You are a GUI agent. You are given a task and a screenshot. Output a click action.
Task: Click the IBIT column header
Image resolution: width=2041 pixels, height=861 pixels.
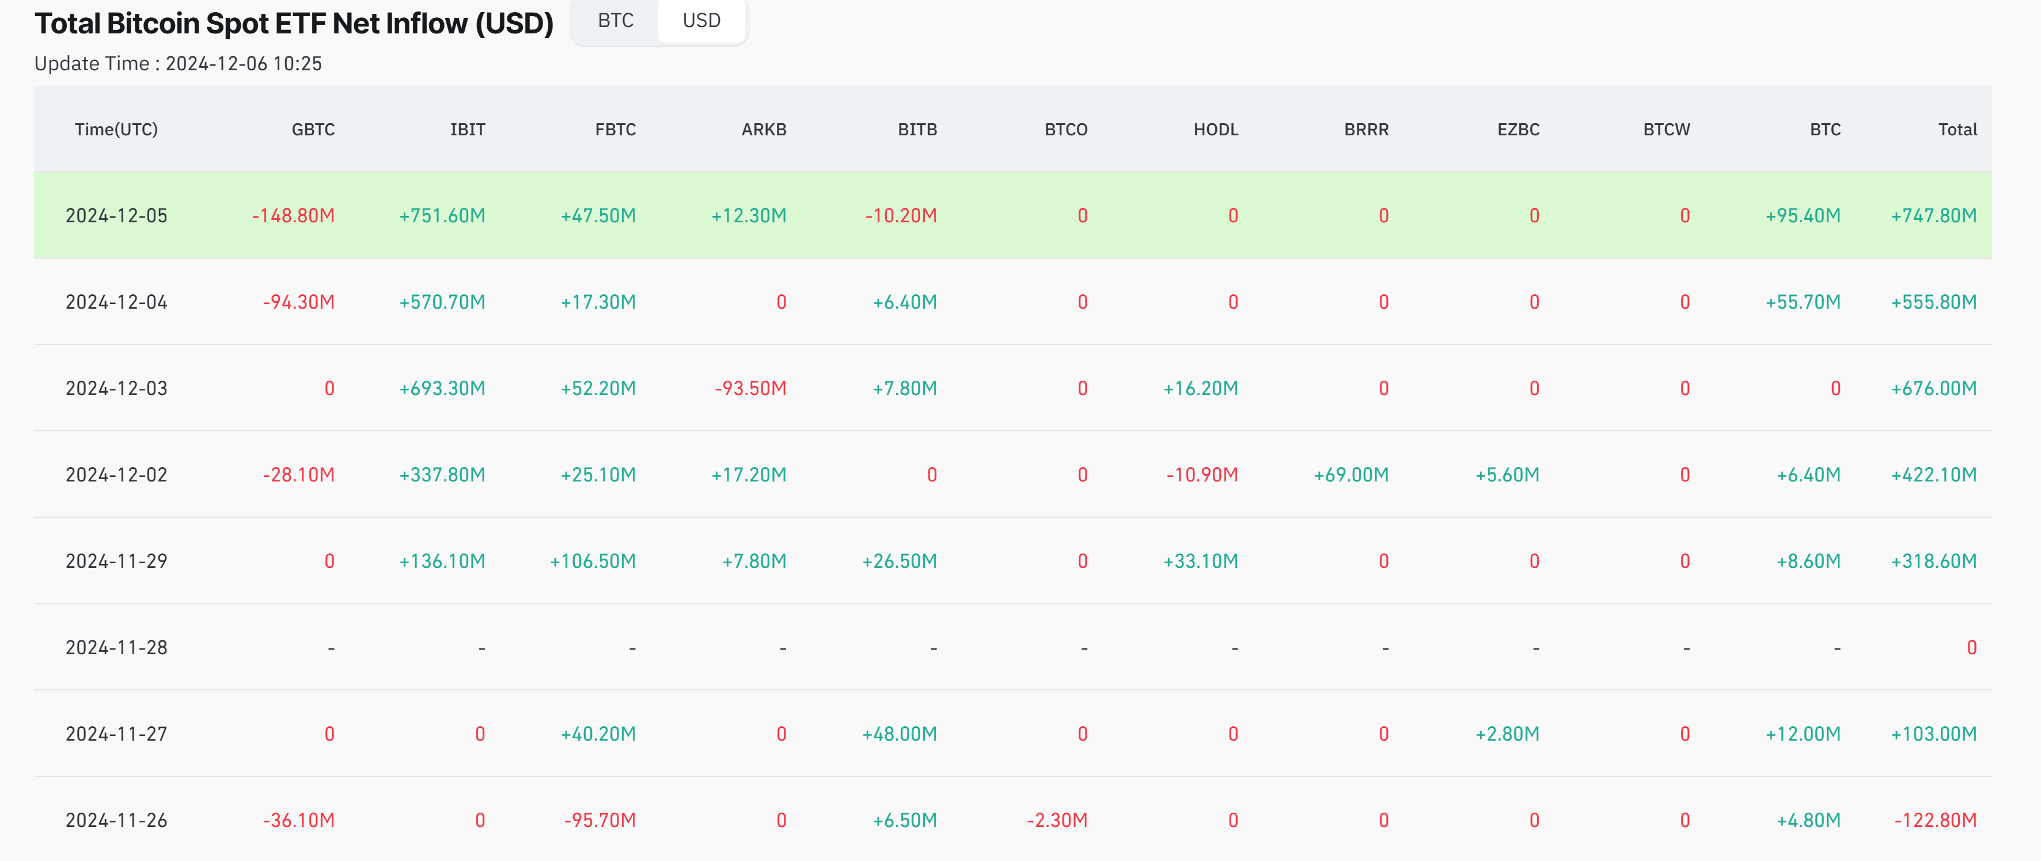466,129
